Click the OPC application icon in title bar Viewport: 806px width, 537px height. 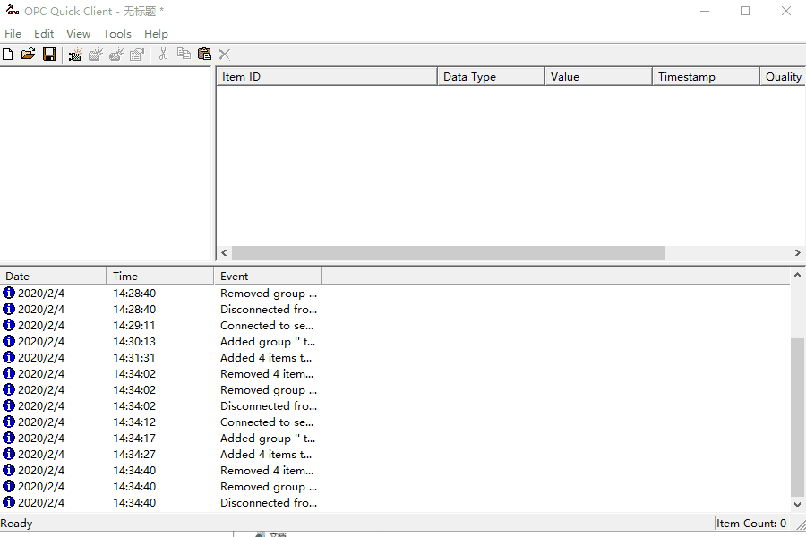point(13,10)
